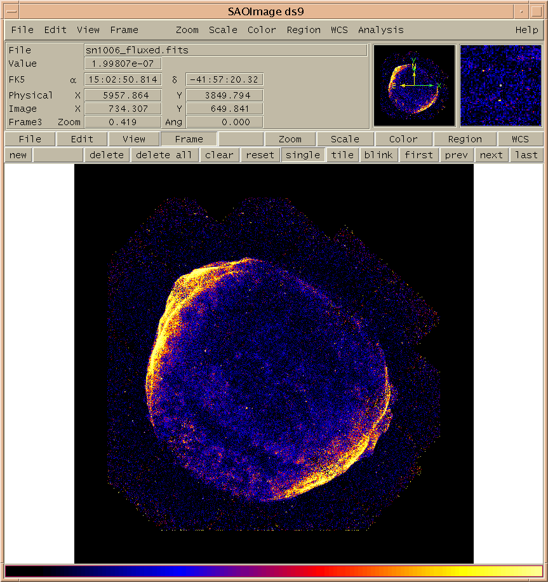Click the Image X coordinate field
The width and height of the screenshot is (548, 582).
pos(123,109)
